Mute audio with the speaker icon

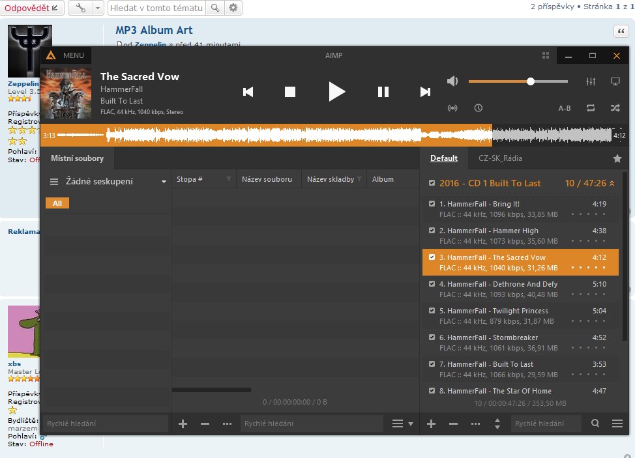452,81
